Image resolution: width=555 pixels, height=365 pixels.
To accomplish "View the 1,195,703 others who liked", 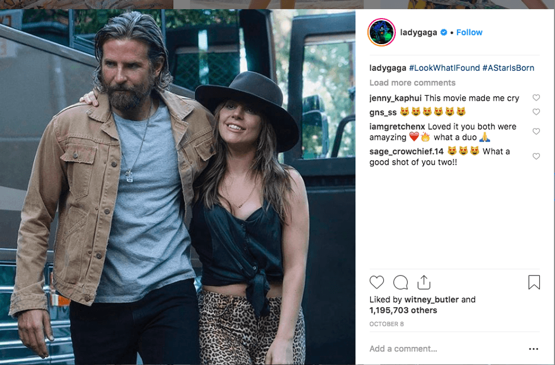I will tap(403, 310).
